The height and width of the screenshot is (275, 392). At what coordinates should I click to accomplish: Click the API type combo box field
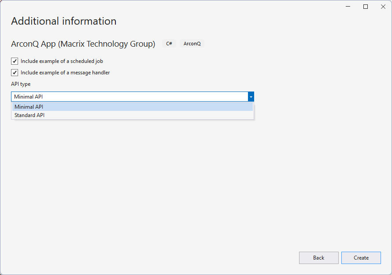[x=133, y=97]
